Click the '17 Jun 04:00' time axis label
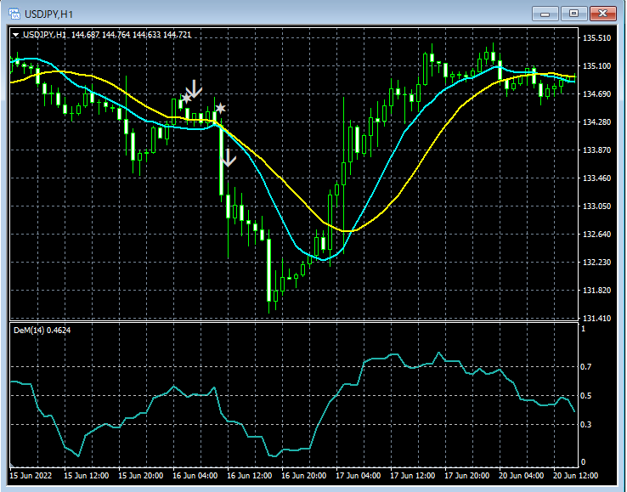 pos(359,476)
